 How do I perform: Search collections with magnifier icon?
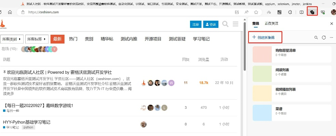click(x=316, y=37)
